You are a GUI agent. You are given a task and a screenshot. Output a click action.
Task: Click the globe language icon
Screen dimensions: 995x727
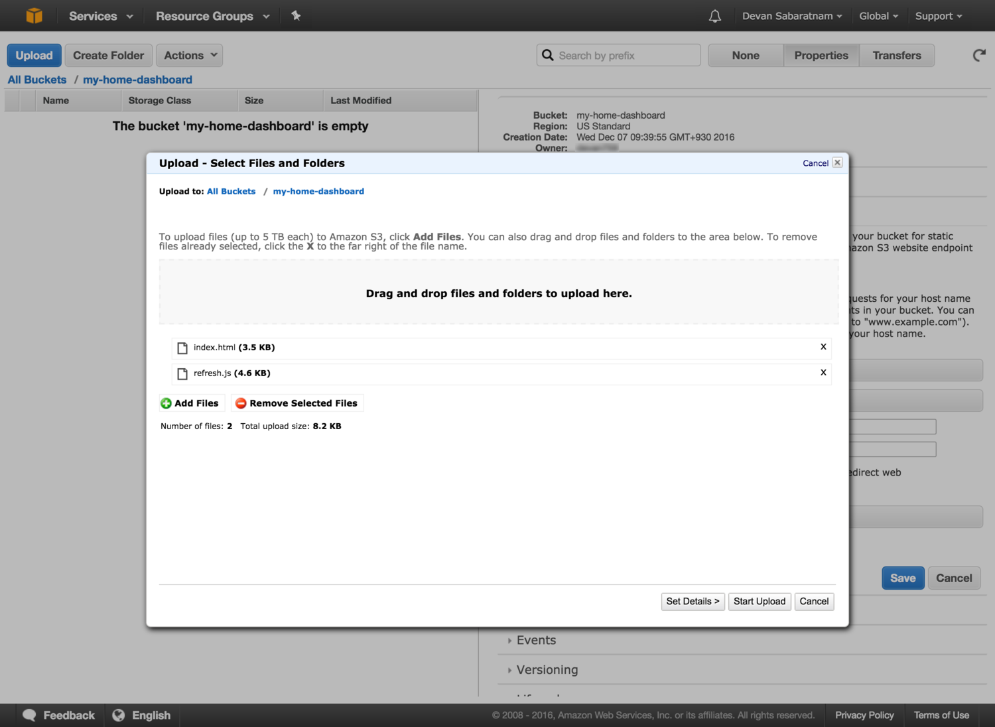point(119,715)
